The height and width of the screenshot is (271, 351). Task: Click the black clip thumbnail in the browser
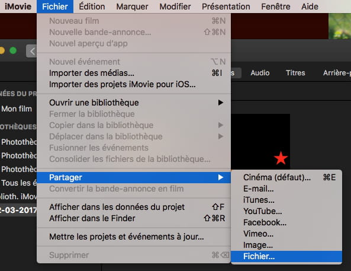[x=260, y=141]
